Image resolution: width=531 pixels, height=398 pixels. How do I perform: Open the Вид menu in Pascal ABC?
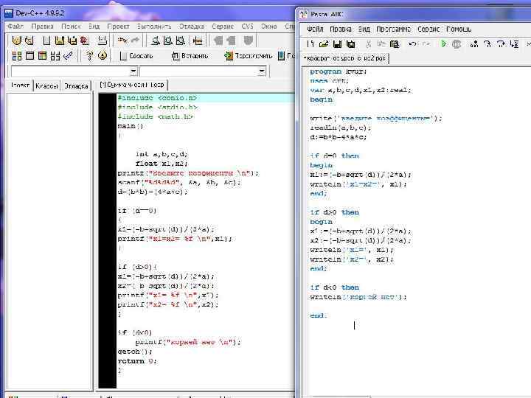(x=364, y=29)
